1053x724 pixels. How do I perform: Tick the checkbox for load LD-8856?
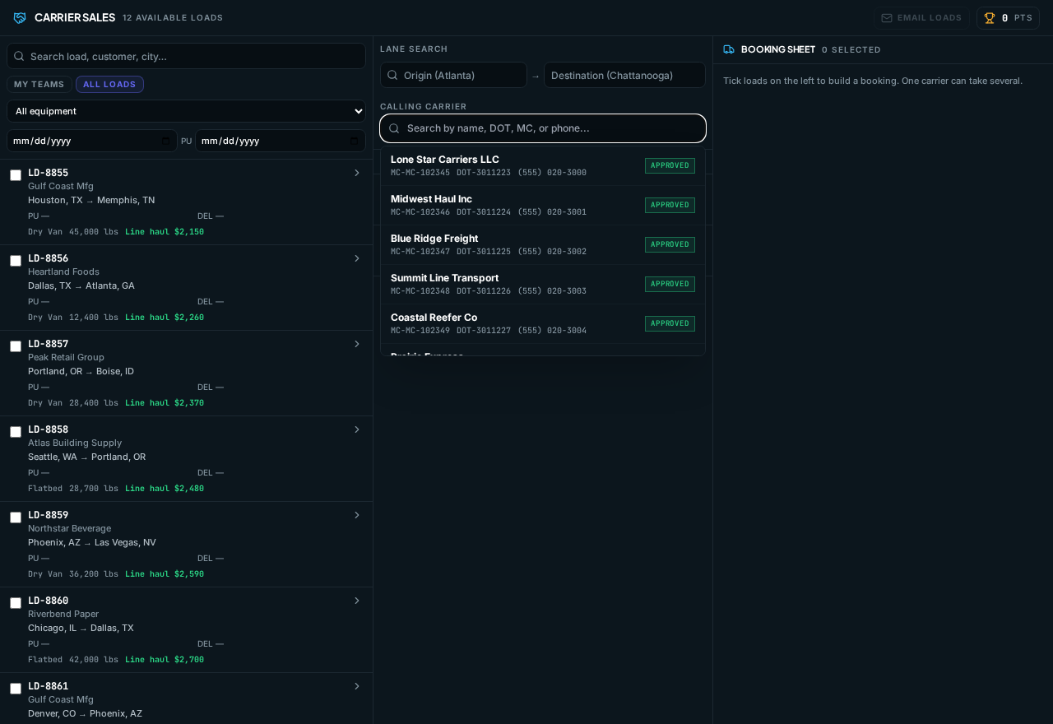16,261
